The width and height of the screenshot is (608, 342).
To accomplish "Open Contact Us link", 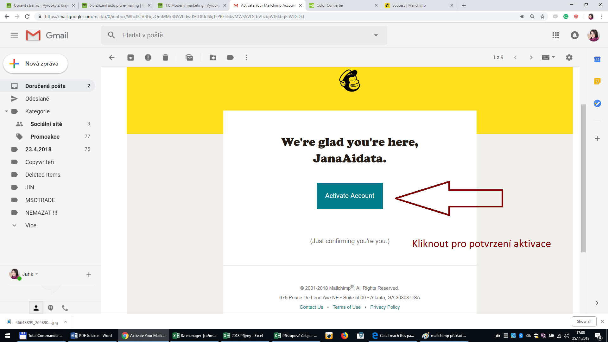I will (311, 307).
